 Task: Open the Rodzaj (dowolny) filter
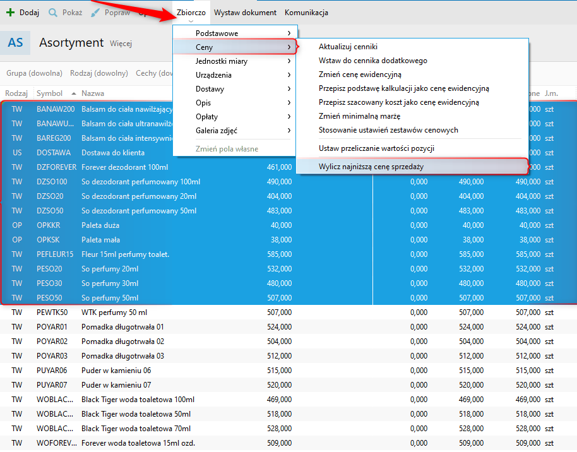pyautogui.click(x=99, y=73)
